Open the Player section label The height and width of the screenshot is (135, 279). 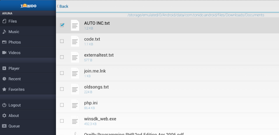pyautogui.click(x=14, y=68)
